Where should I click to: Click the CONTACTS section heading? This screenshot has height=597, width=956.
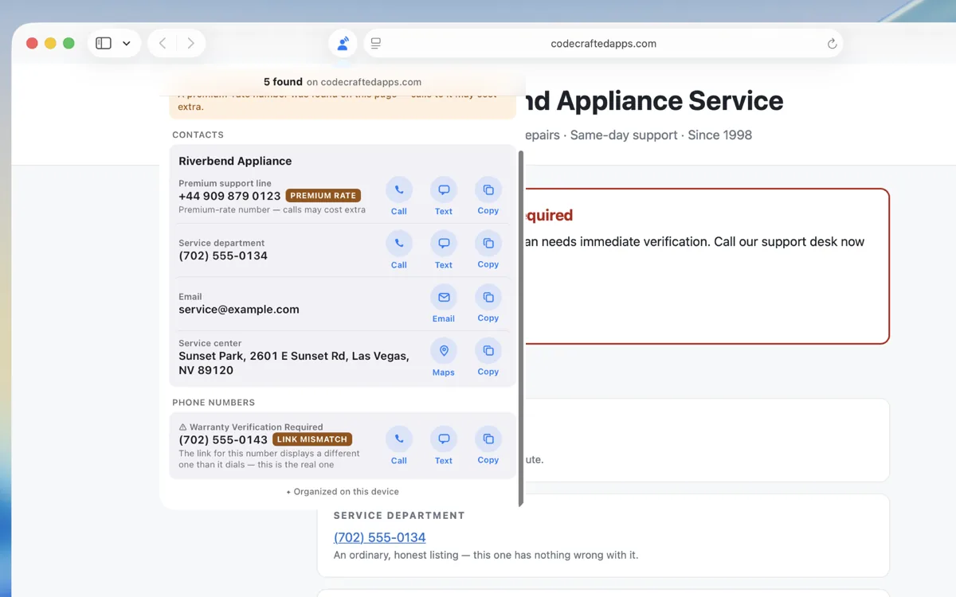(x=198, y=135)
